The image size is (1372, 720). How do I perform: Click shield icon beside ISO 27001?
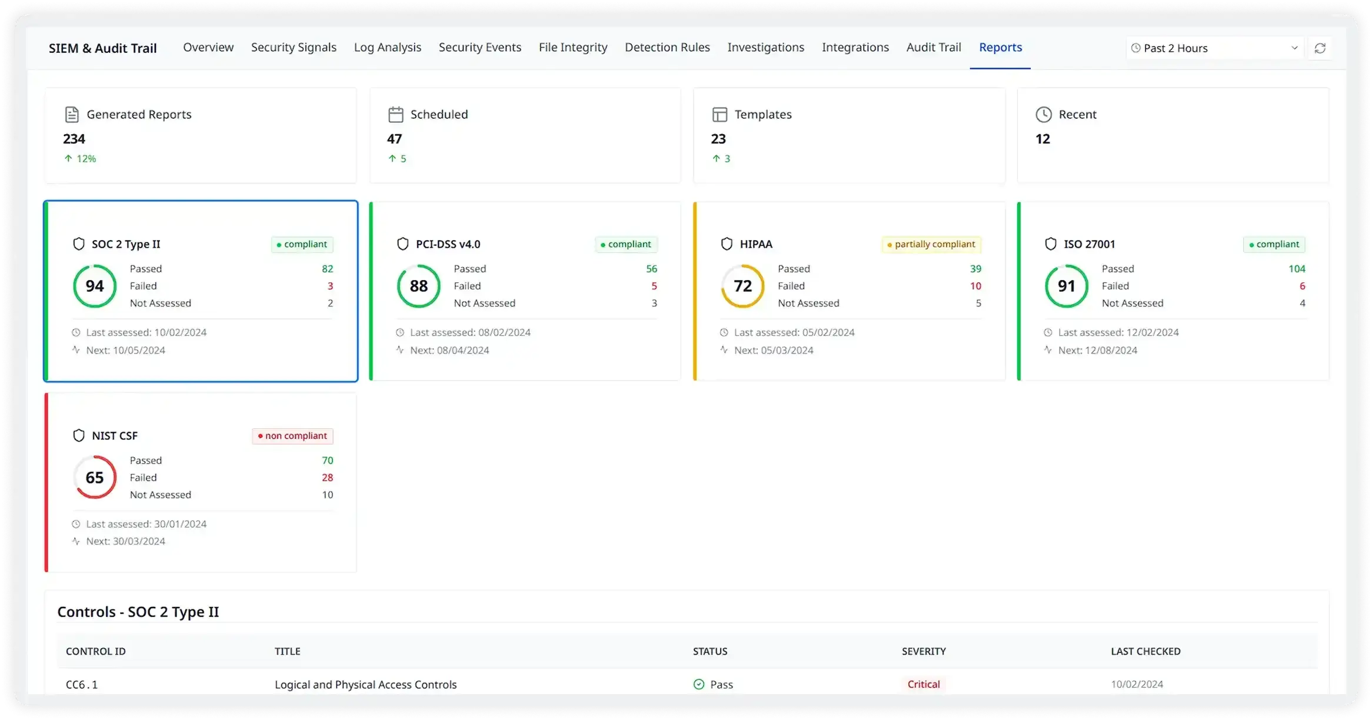(x=1050, y=244)
